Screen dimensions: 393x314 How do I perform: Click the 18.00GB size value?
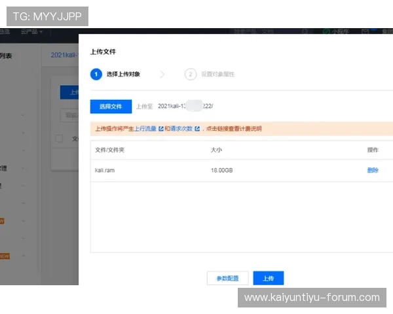tap(222, 170)
